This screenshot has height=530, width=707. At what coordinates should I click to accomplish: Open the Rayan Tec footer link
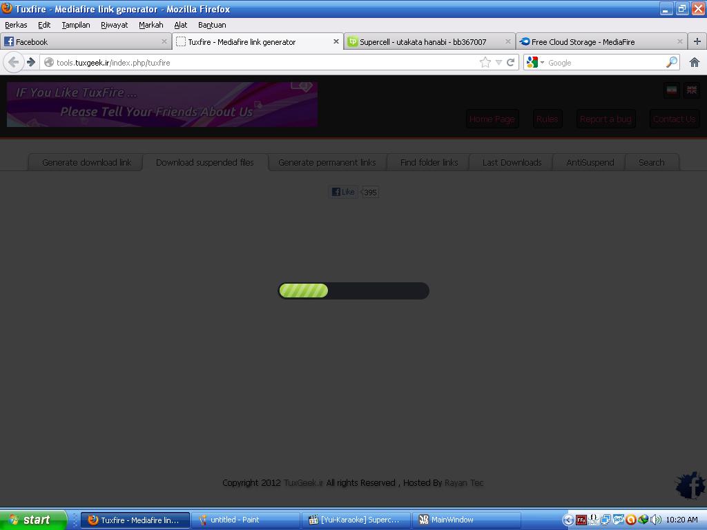coord(463,482)
